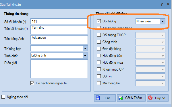Open the Đơn vị dropdown
The height and width of the screenshot is (107, 174).
click(163, 76)
